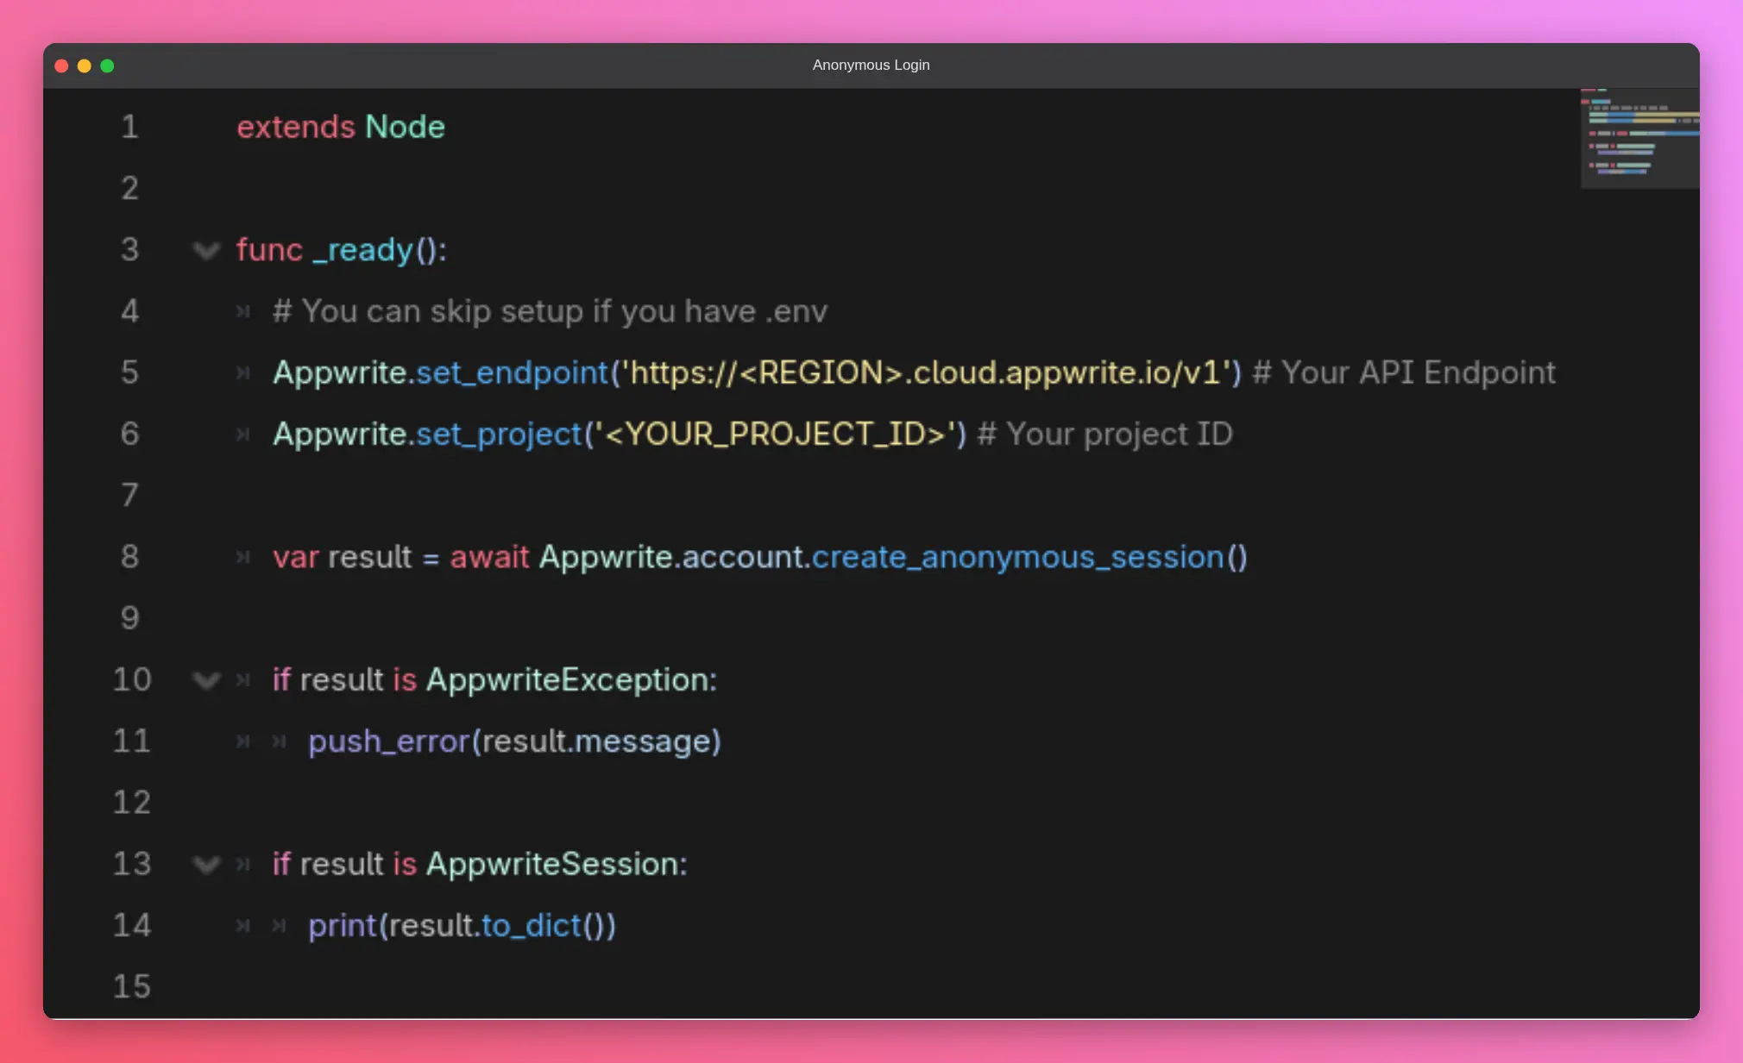The height and width of the screenshot is (1063, 1743).
Task: Click the '# Your project ID' comment
Action: [x=1104, y=434]
